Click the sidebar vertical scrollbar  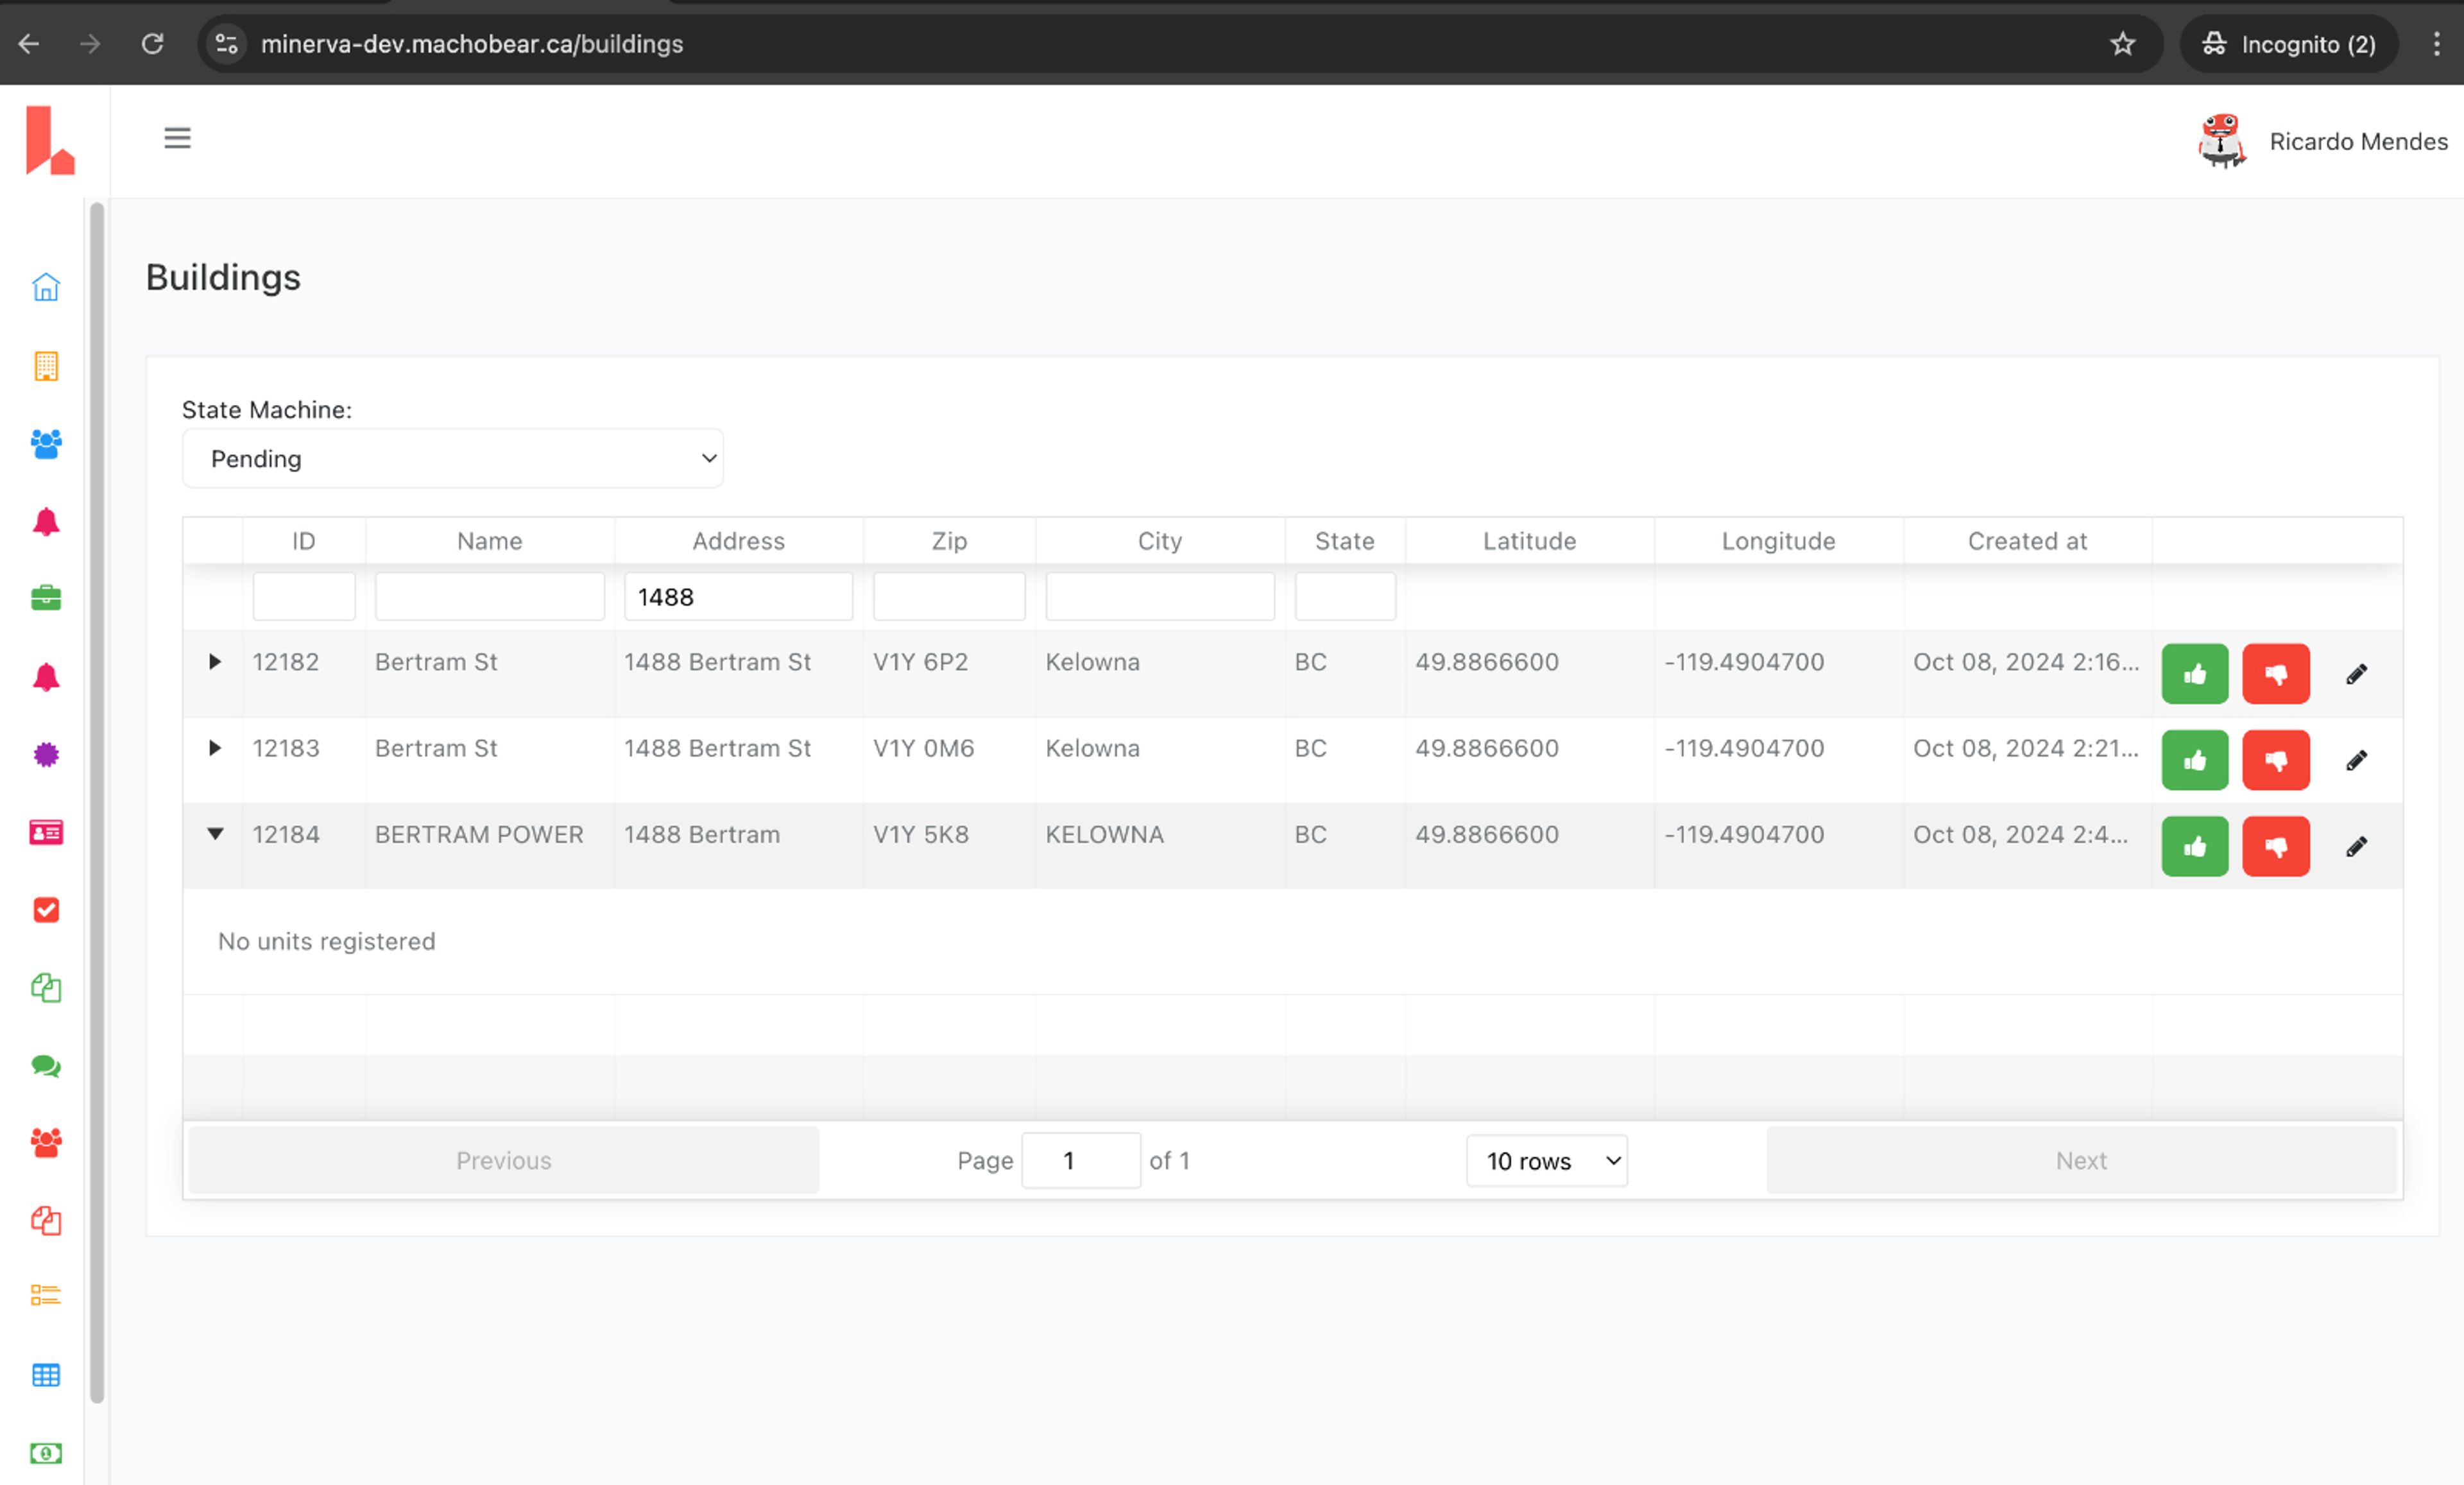[x=97, y=800]
